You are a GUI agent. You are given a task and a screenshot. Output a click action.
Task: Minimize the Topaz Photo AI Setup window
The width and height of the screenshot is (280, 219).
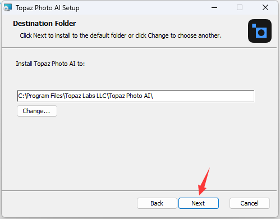[x=214, y=8]
